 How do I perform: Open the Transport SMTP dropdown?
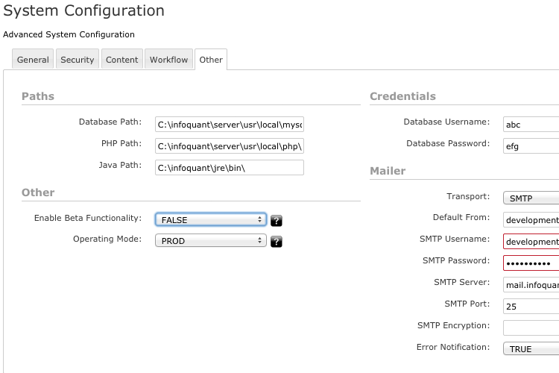(531, 198)
